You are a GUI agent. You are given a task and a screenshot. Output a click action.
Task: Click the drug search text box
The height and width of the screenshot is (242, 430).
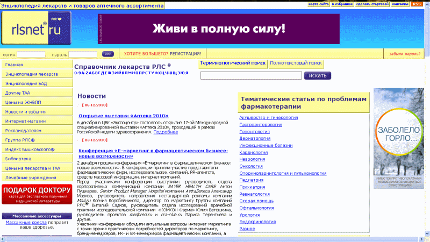[x=251, y=75]
